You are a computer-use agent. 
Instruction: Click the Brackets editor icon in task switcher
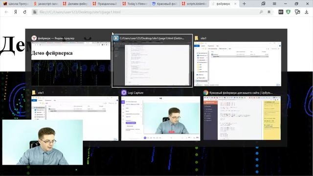[116, 38]
